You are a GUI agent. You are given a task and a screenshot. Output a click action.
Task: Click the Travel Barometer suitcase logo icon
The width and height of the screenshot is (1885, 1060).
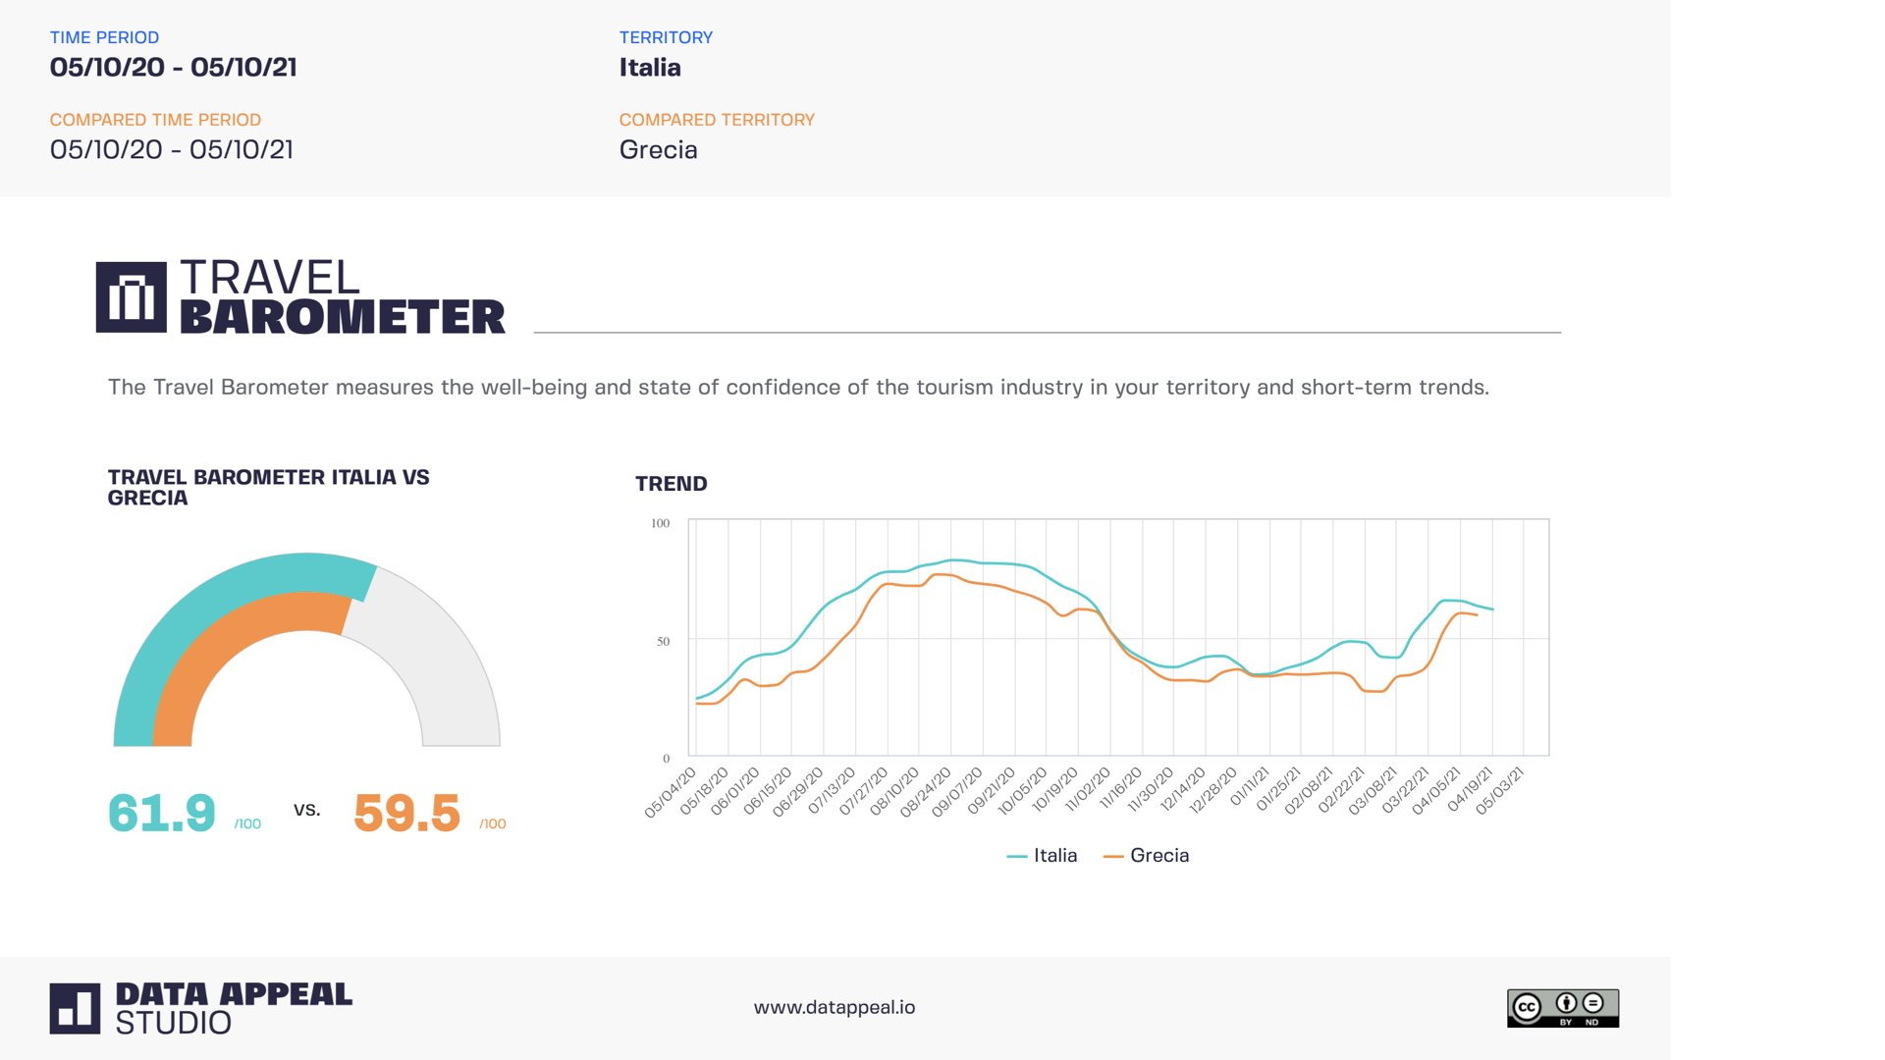click(x=132, y=296)
